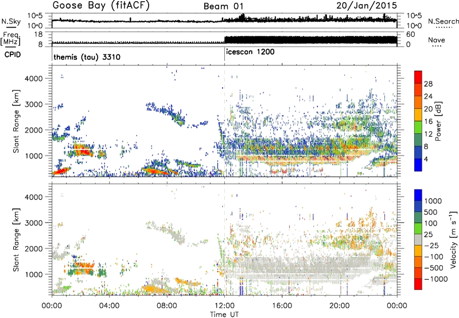Pick the dark green 8–12 dB Power colorbar segment
The width and height of the screenshot is (459, 318).
coord(418,140)
